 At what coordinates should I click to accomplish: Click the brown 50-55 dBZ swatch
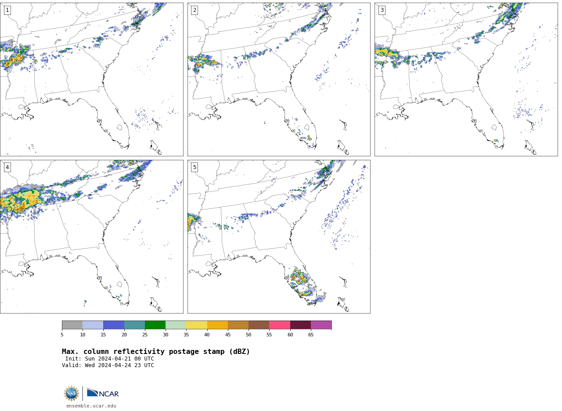[x=259, y=325]
